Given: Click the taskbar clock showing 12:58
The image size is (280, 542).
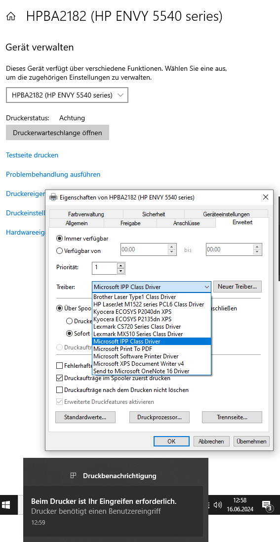Looking at the screenshot, I should 240,505.
